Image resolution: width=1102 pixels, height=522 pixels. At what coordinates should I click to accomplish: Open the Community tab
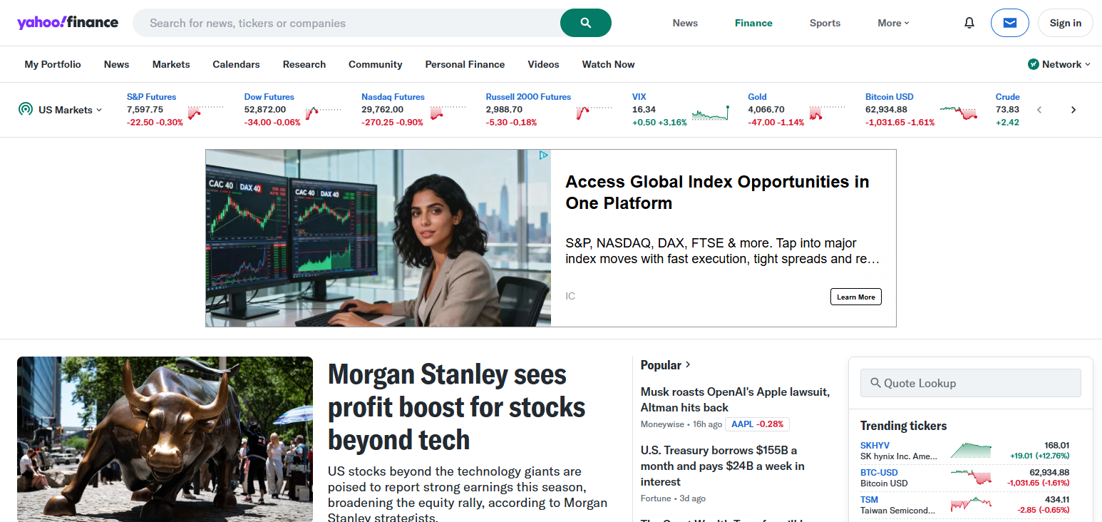click(x=375, y=64)
